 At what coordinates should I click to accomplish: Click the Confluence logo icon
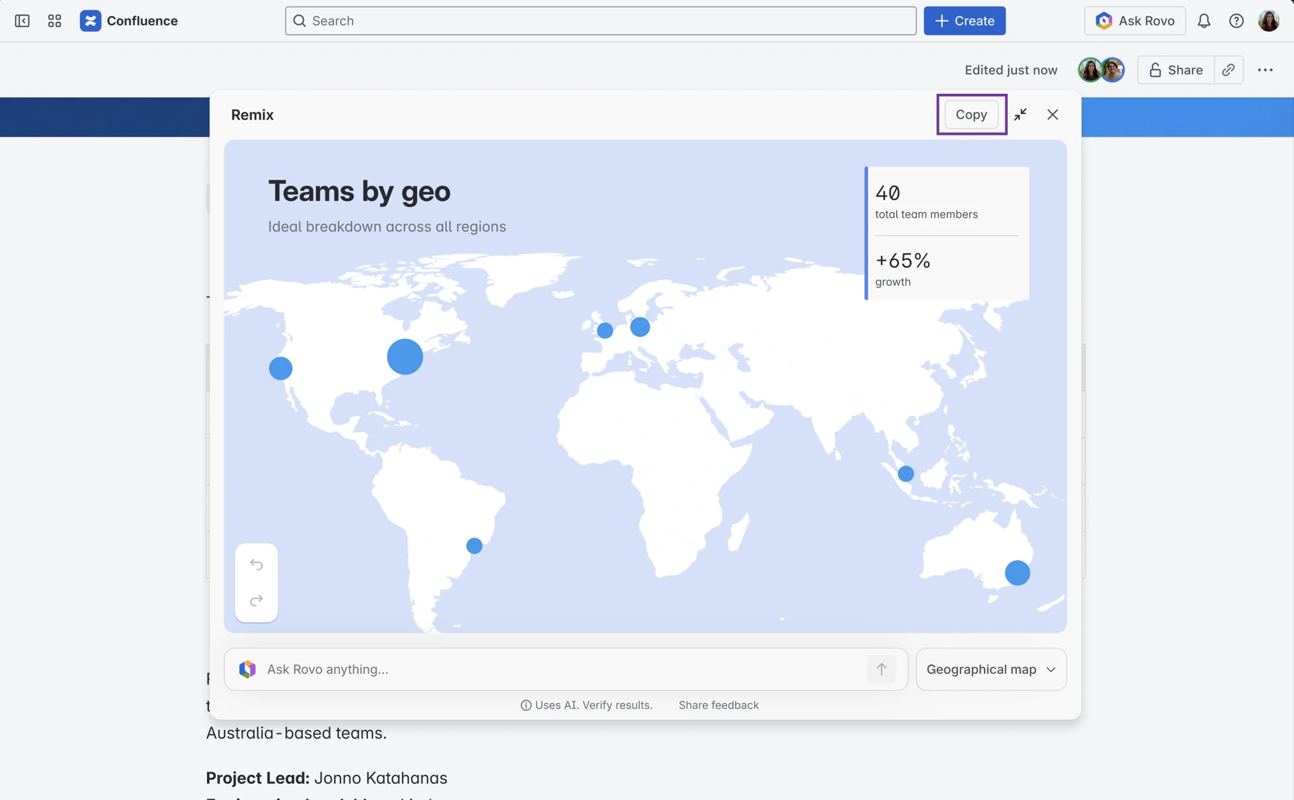click(x=91, y=21)
